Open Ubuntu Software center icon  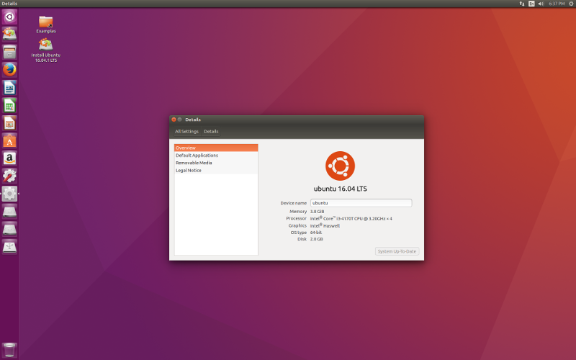(9, 140)
